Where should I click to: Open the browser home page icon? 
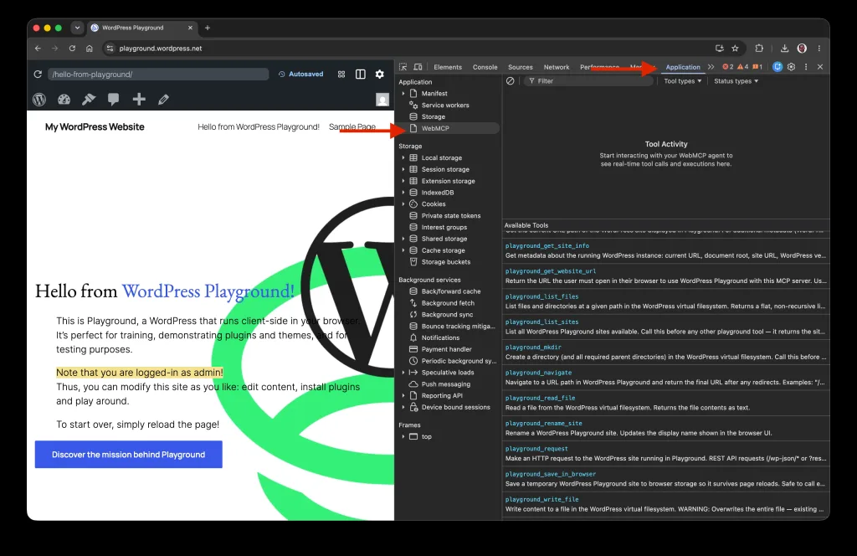(89, 48)
